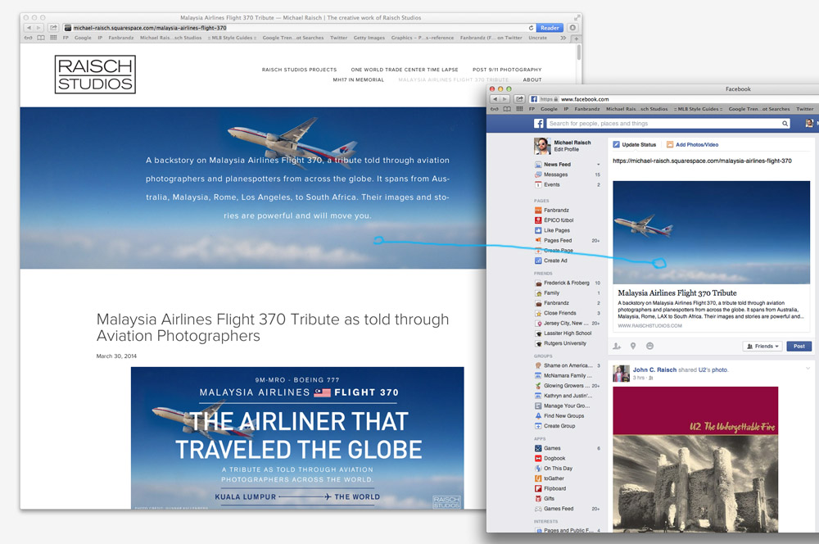Click the Edit Profile link under Michael Raisch
819x544 pixels.
[566, 149]
